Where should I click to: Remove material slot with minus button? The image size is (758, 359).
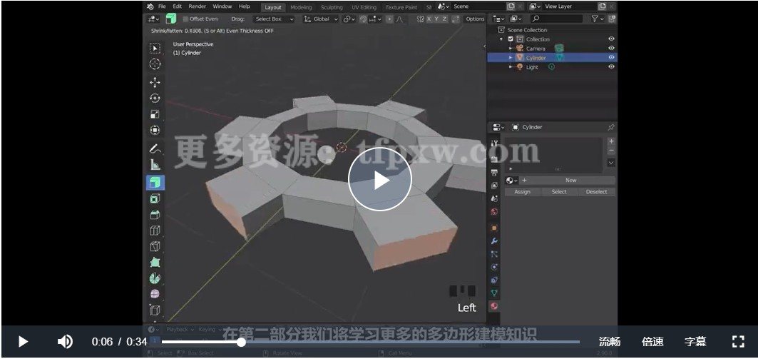point(611,151)
